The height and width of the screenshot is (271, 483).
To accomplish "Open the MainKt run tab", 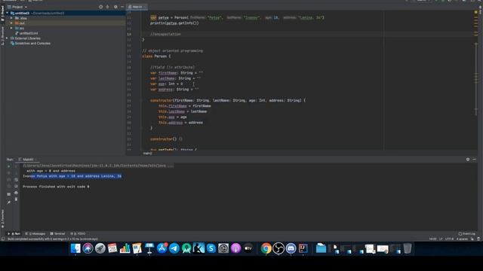I will 27,160.
